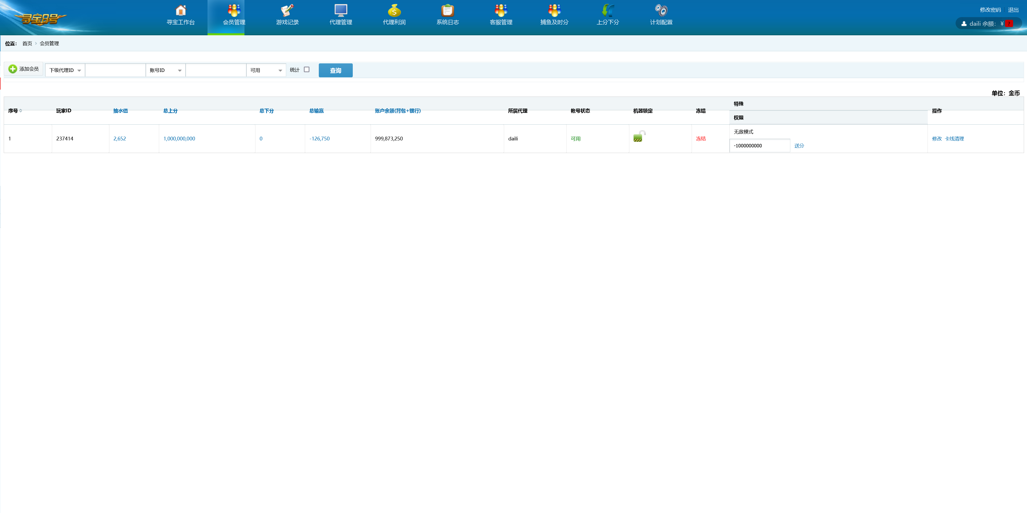Select the 上分下分 menu label
This screenshot has width=1027, height=513.
pos(608,22)
